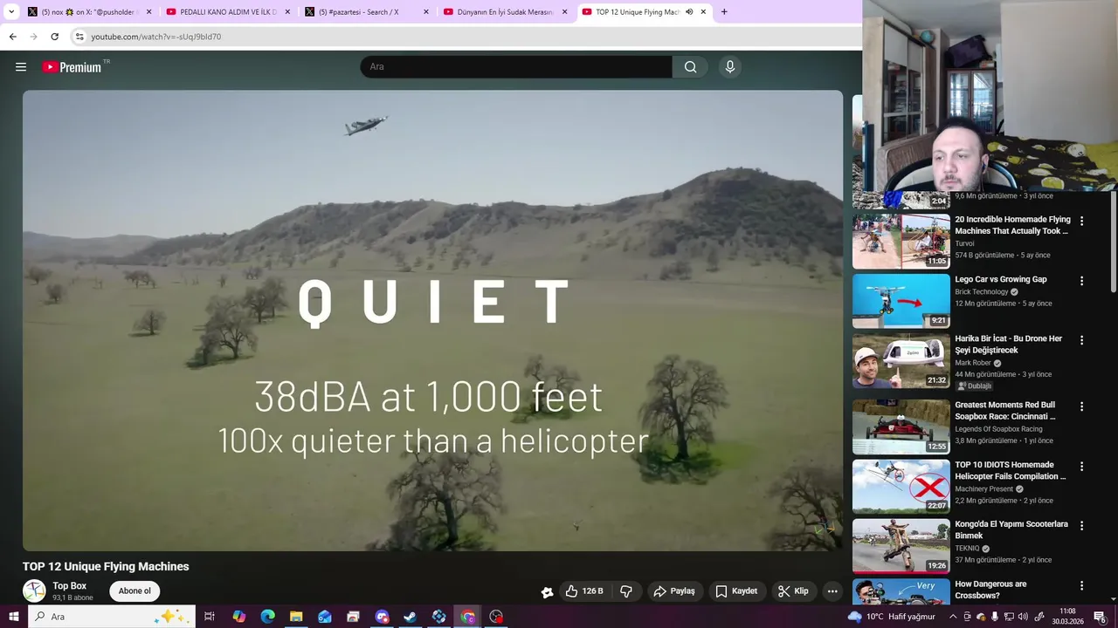Open the clock showing 11:08
Image resolution: width=1118 pixels, height=628 pixels.
click(1067, 617)
